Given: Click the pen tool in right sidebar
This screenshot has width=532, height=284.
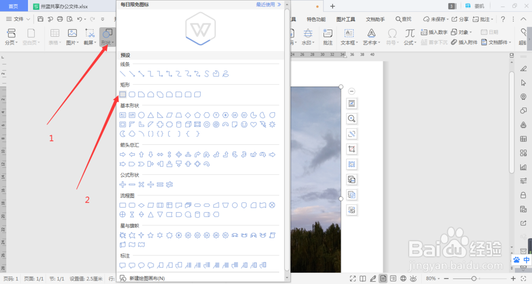Looking at the screenshot, I should point(523,69).
